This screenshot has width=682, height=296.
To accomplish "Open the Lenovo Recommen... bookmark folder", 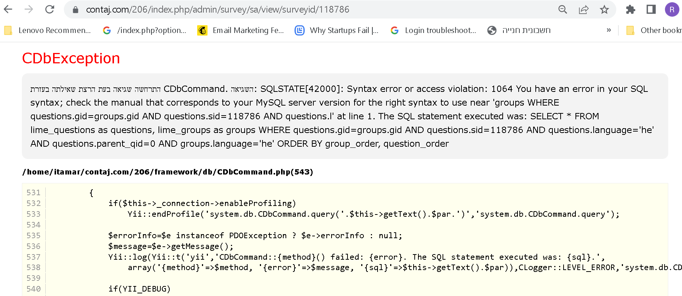I will tap(48, 30).
